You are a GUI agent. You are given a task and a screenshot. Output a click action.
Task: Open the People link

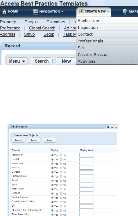click(x=31, y=22)
